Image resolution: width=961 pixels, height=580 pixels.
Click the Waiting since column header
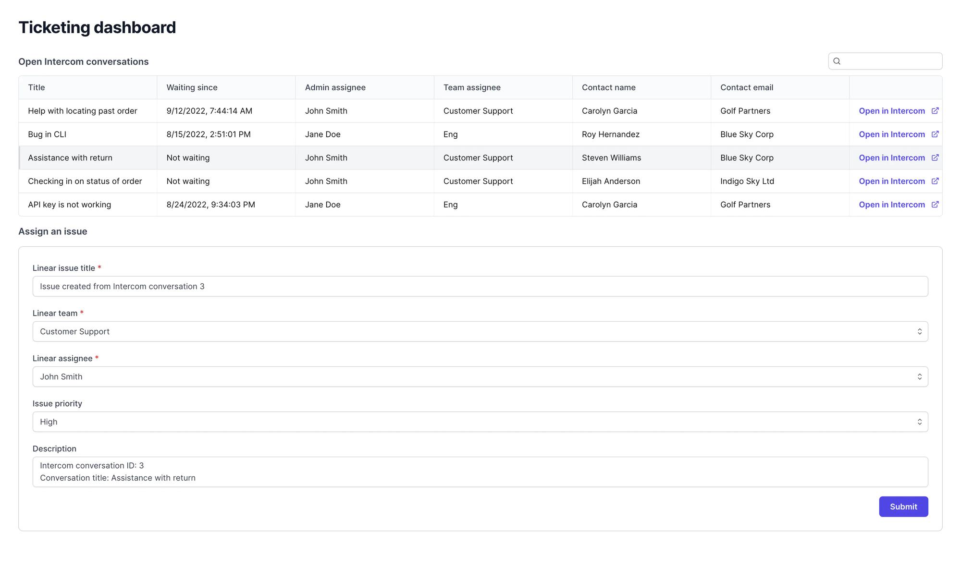(x=192, y=87)
